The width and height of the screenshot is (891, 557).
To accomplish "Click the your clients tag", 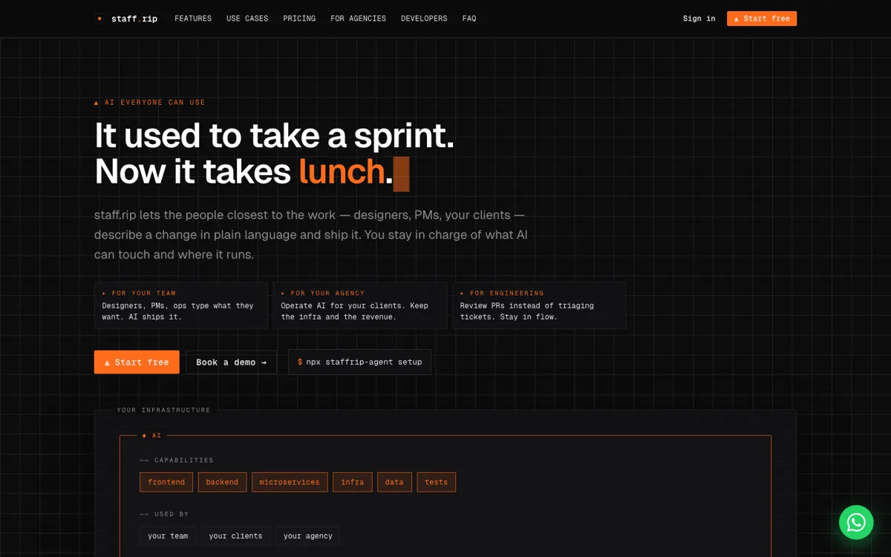I will tap(235, 536).
